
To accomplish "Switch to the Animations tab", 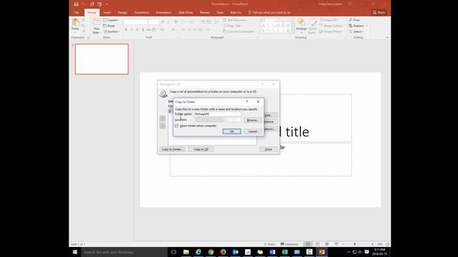I will [164, 13].
